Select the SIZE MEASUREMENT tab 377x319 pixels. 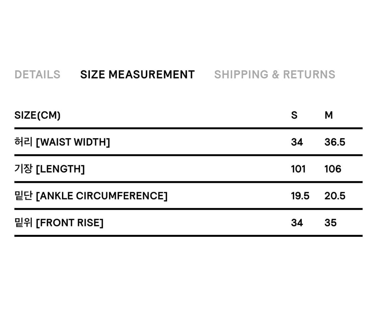(x=137, y=74)
